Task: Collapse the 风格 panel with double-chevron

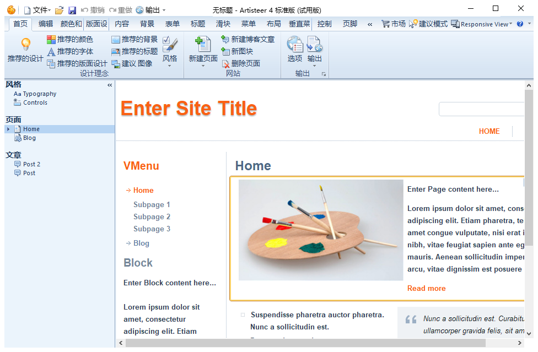Action: click(109, 84)
